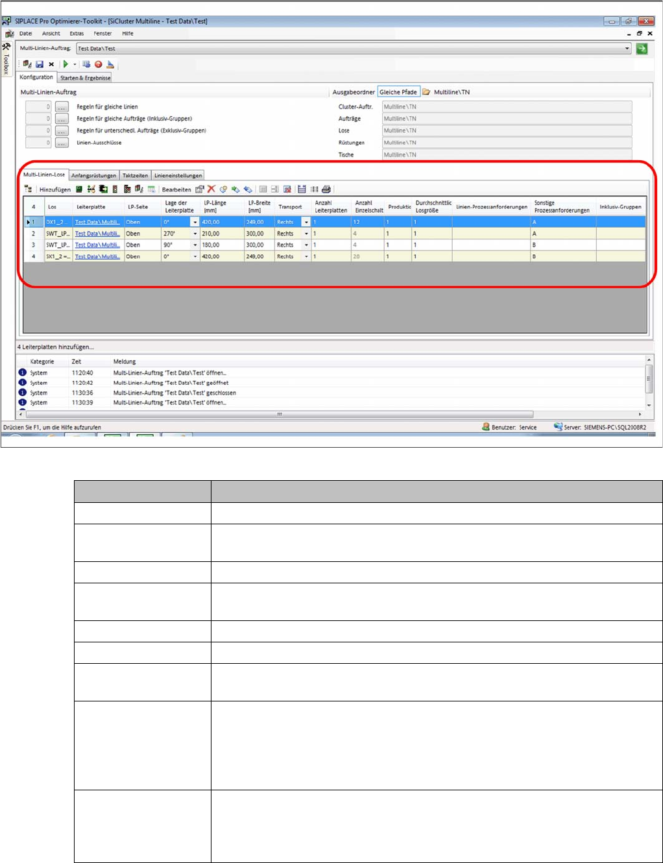Open the Linieneinstellungen tab
This screenshot has height=863, width=663.
[x=178, y=175]
